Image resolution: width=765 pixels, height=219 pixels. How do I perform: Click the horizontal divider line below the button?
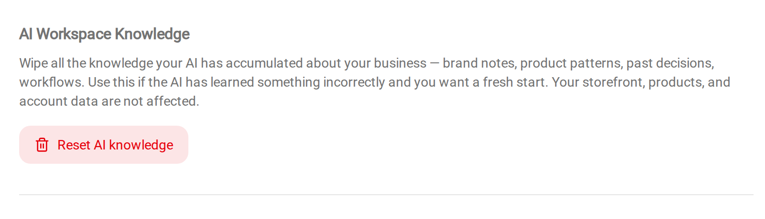pyautogui.click(x=386, y=195)
